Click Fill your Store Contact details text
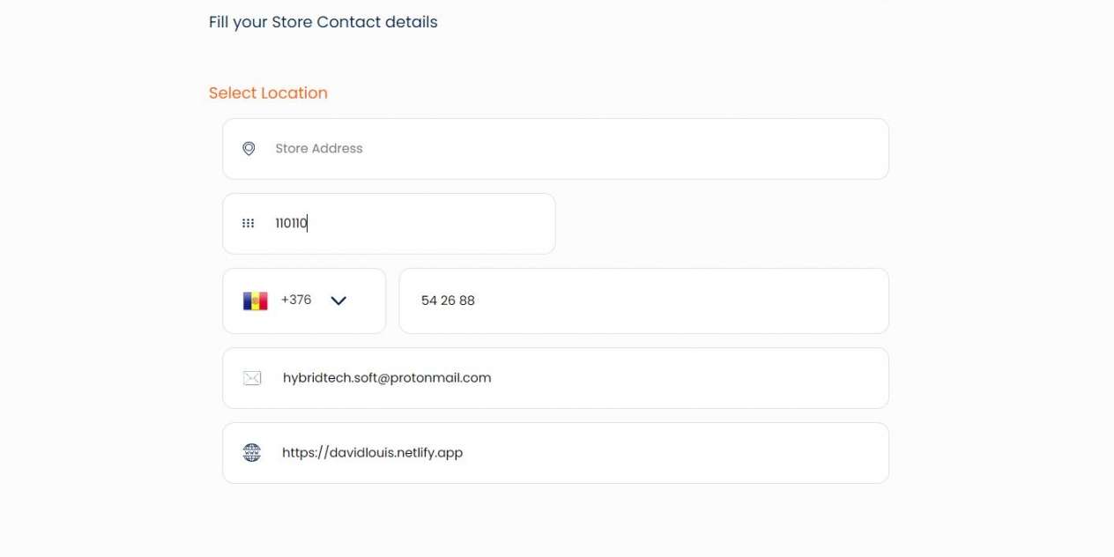This screenshot has height=557, width=1114. click(x=323, y=21)
